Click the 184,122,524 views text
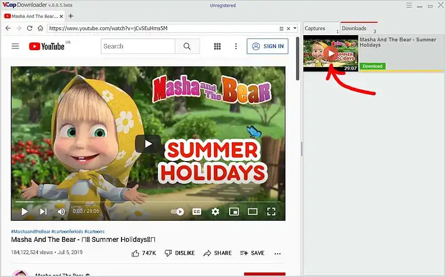The image size is (446, 277). (x=32, y=252)
